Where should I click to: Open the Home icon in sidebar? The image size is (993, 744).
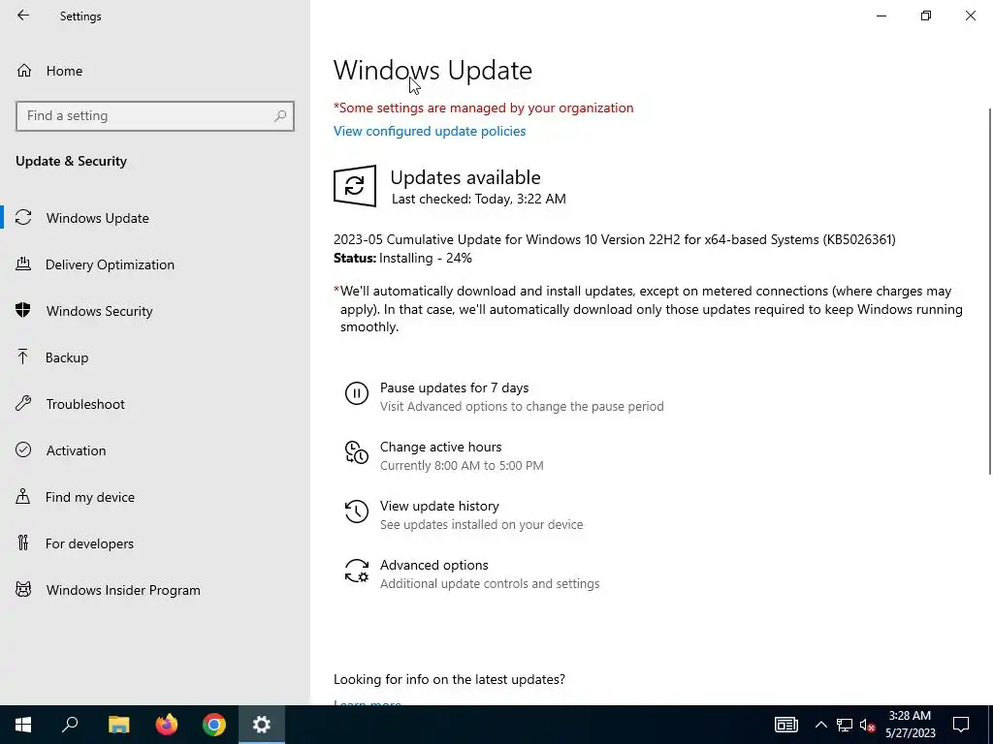click(24, 71)
